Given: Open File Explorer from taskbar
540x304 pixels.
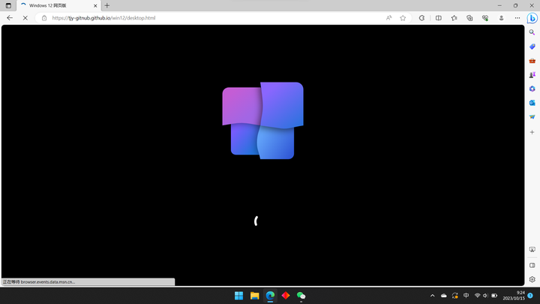Looking at the screenshot, I should click(x=254, y=296).
